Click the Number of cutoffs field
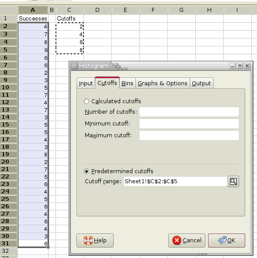This screenshot has height=258, width=257. pyautogui.click(x=189, y=112)
